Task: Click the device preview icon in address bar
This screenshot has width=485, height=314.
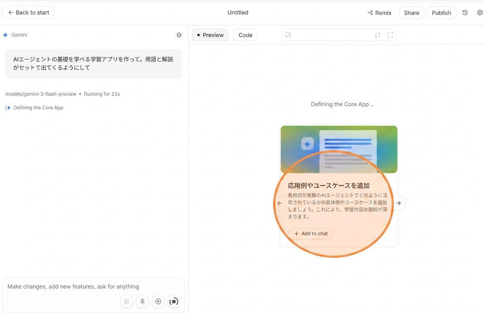Action: 288,35
